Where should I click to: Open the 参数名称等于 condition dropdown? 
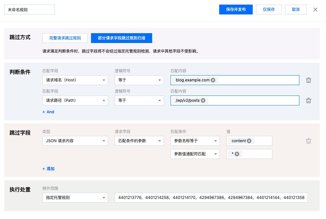coord(195,141)
